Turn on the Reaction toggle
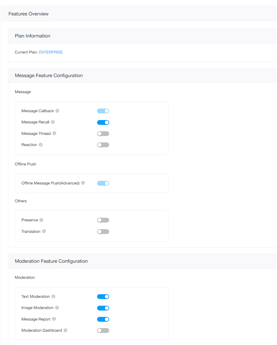The height and width of the screenshot is (345, 277). [x=103, y=145]
